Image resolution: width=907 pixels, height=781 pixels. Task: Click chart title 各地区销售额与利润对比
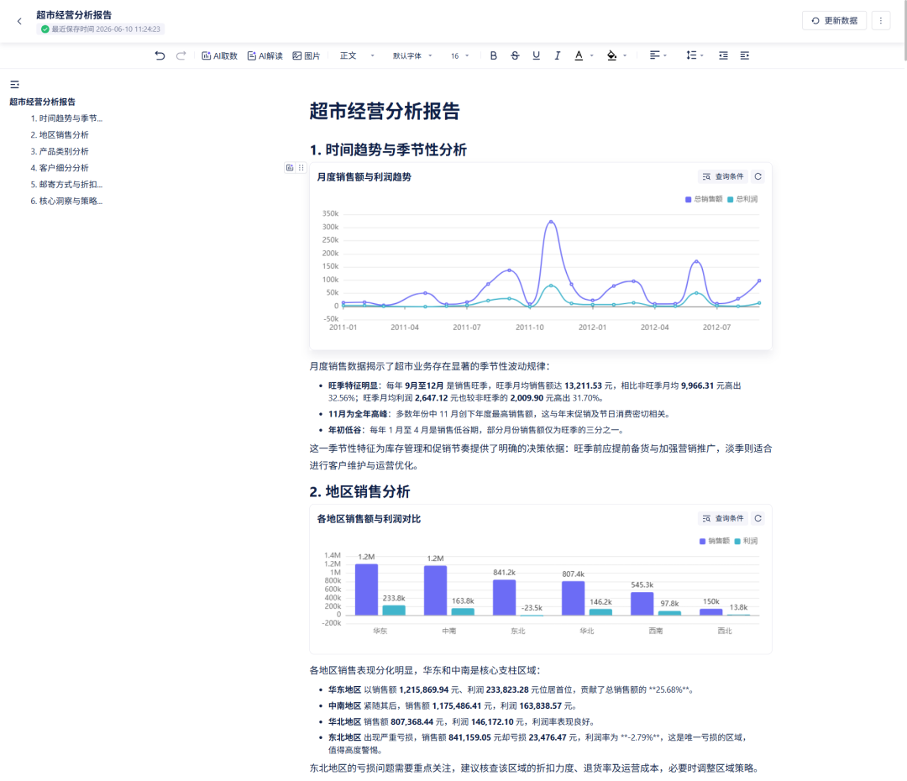[369, 519]
